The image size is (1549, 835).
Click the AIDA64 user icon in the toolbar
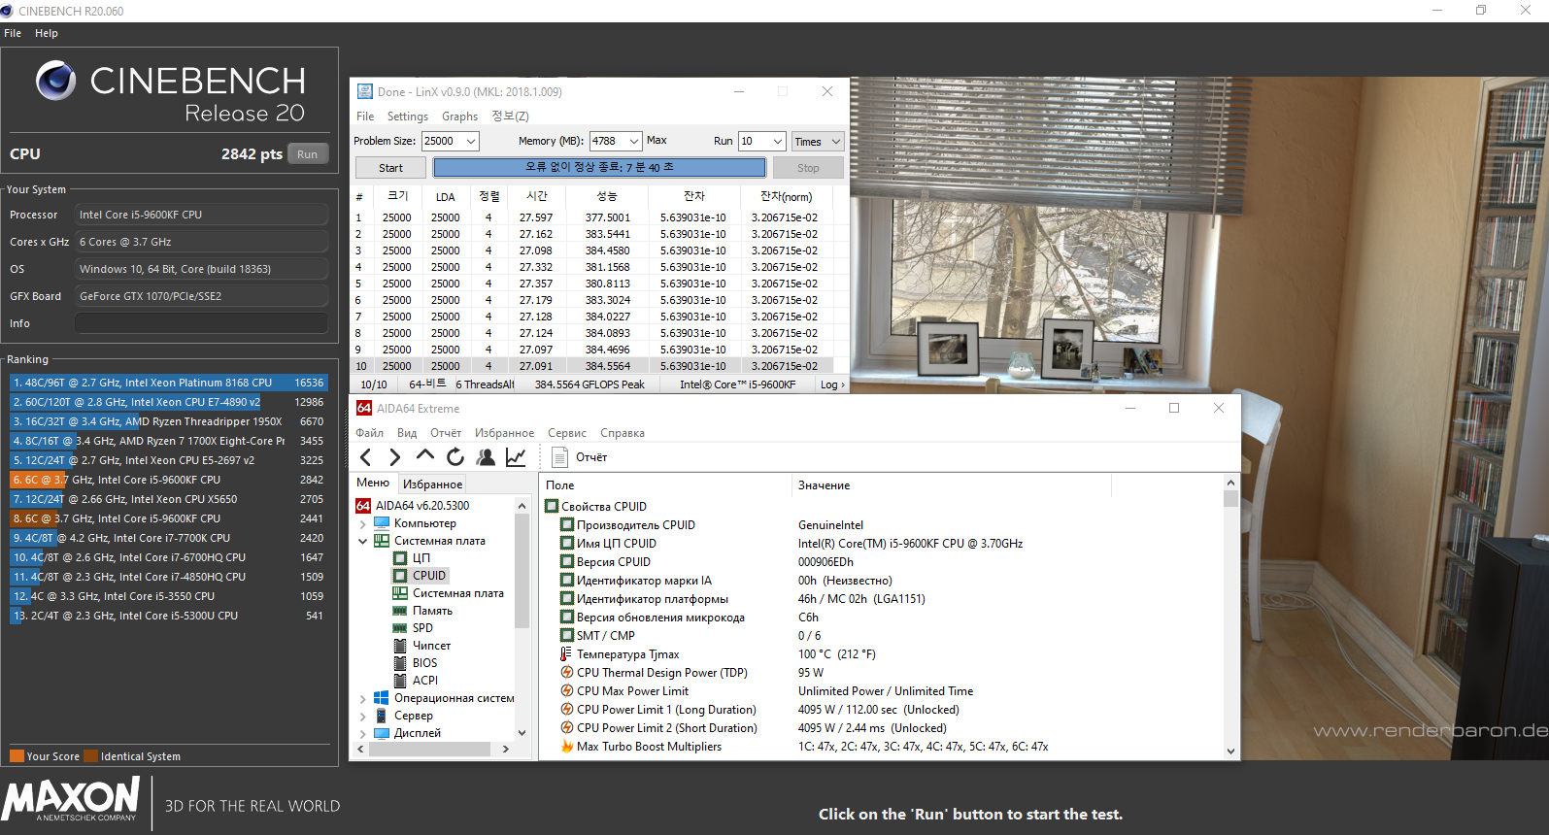(486, 456)
